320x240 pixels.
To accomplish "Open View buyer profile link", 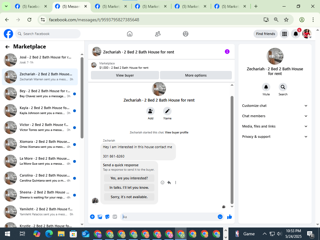I will tap(177, 132).
